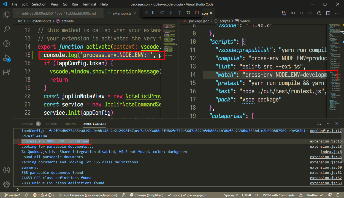Click Run Extension (joplin-vscode-plugin) in status bar
This screenshot has width=344, height=198.
pos(88,195)
